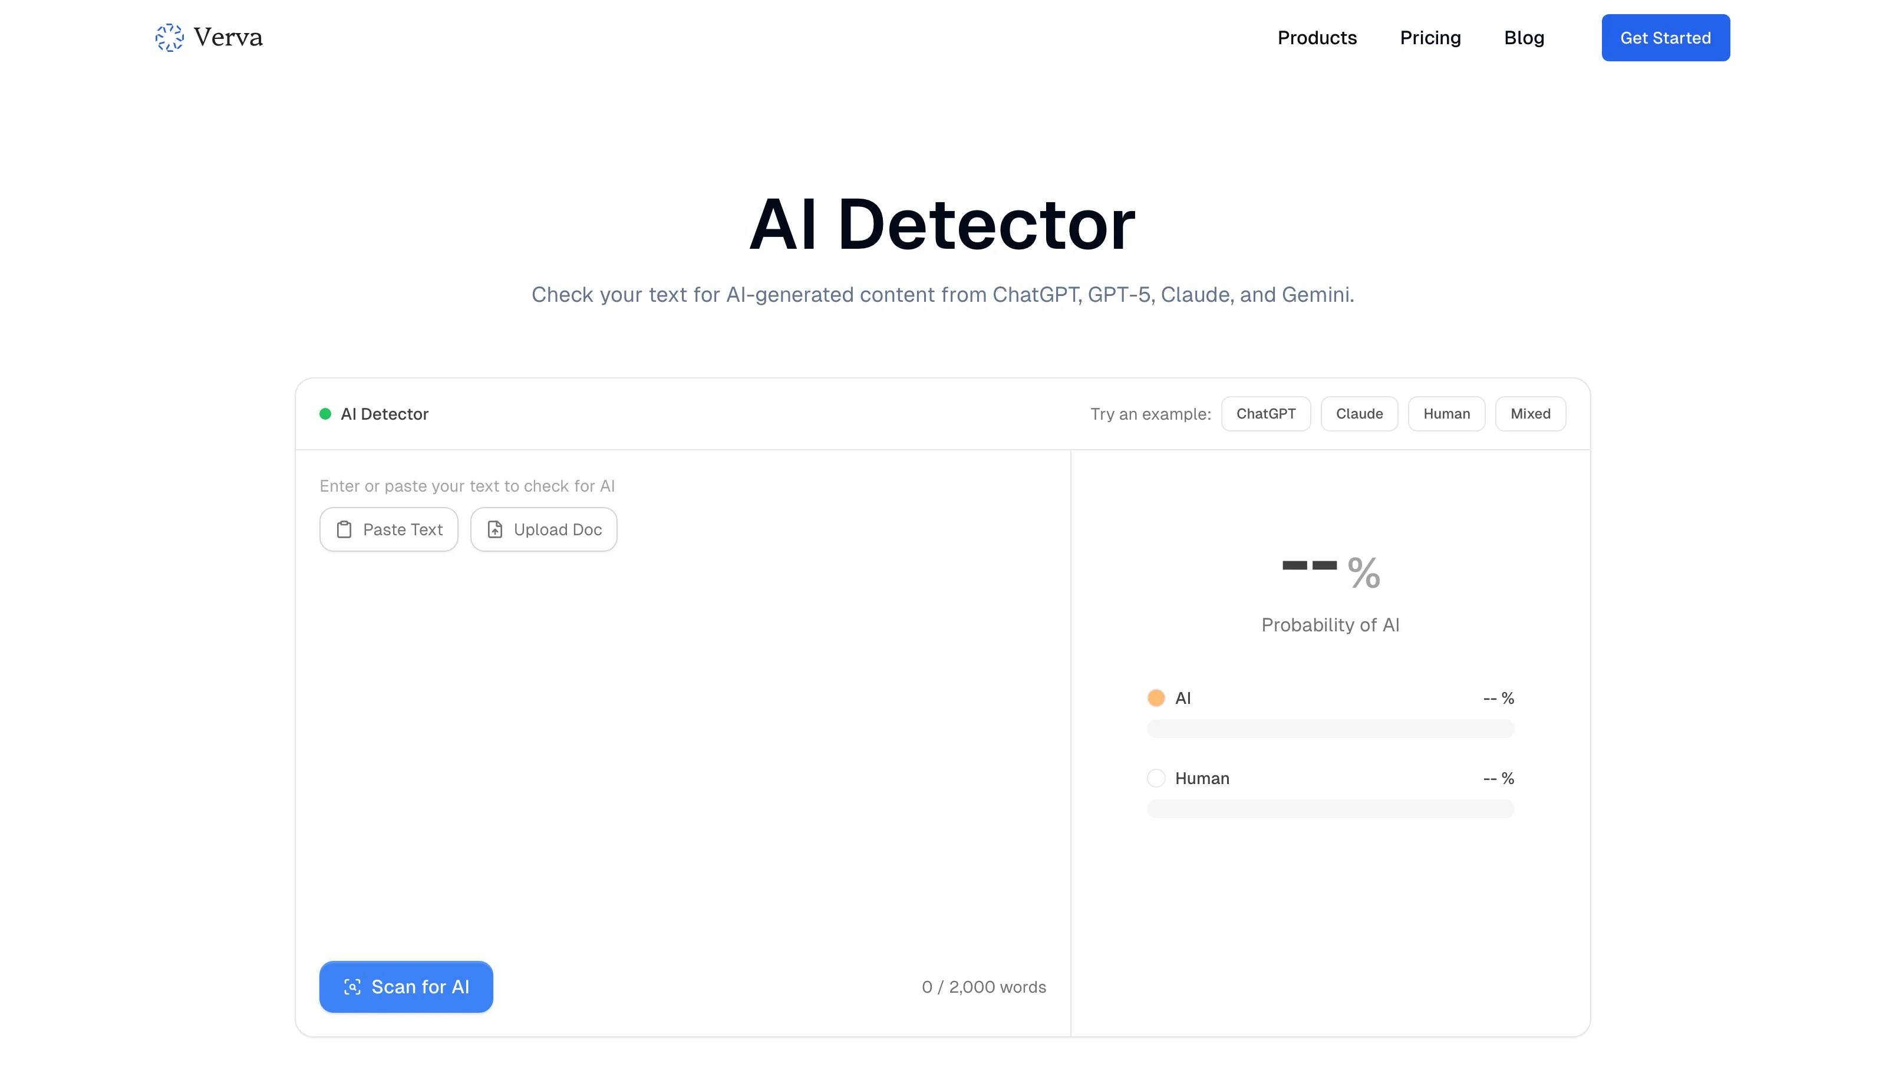Open the Blog link
This screenshot has width=1886, height=1067.
tap(1524, 38)
